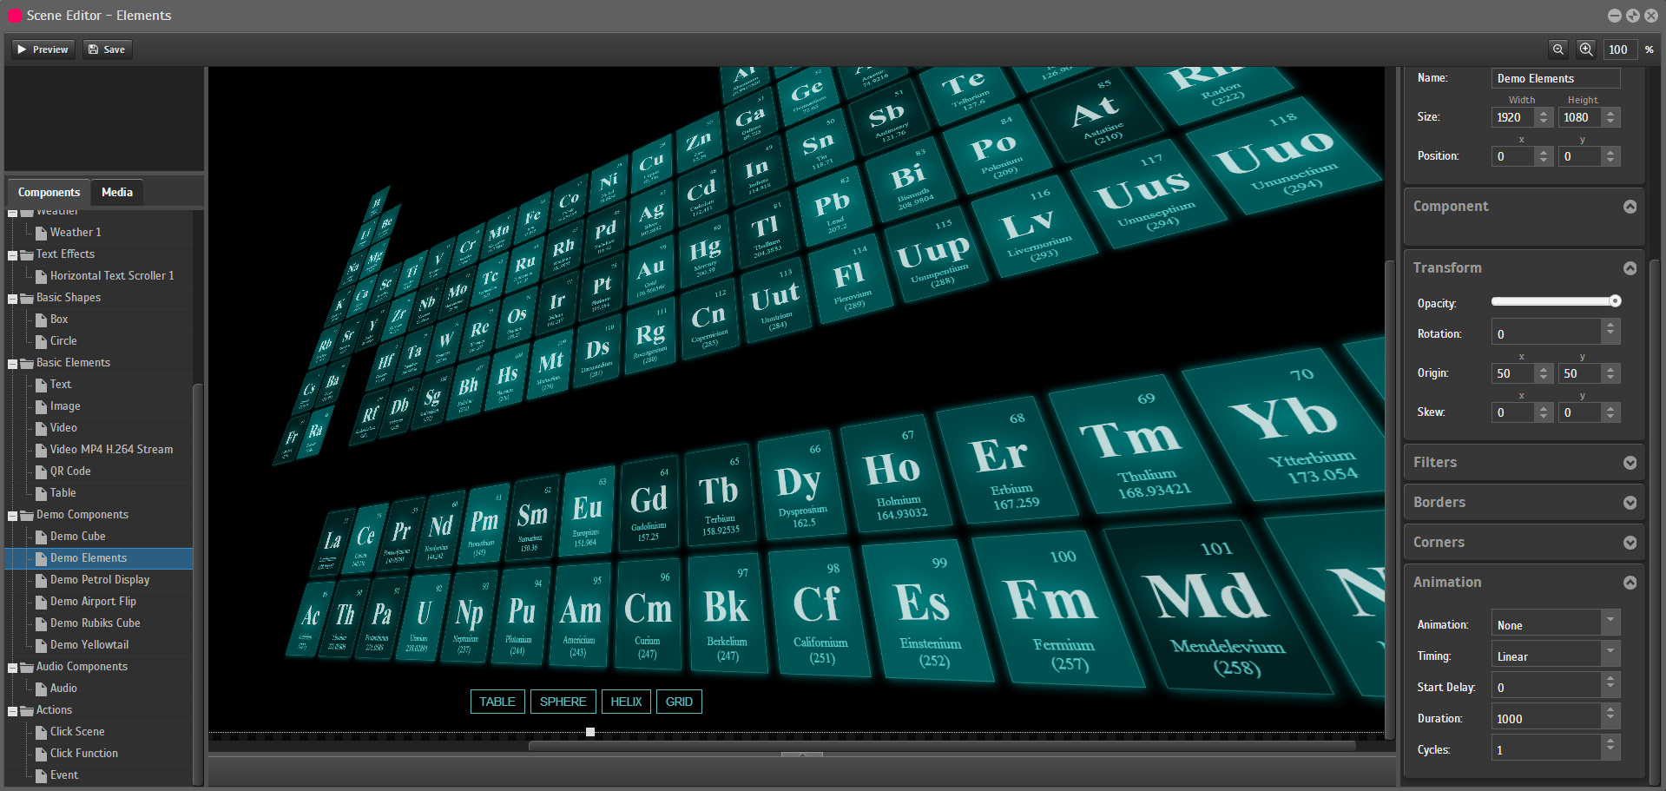Collapse the Animation section

[x=1630, y=583]
